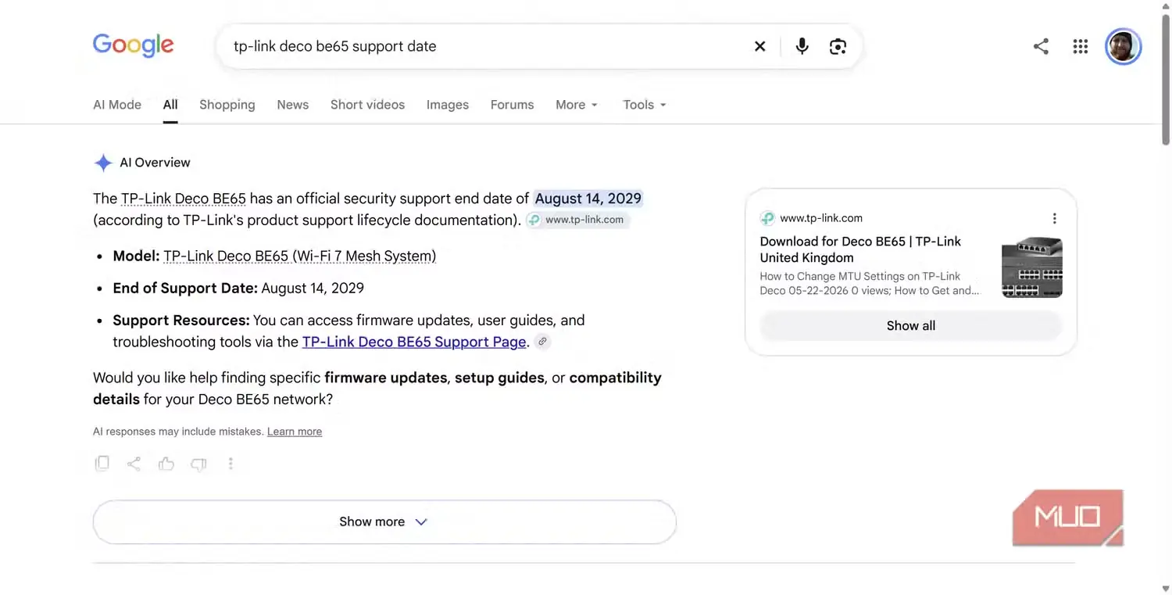Switch to the Shopping tab

coord(227,105)
